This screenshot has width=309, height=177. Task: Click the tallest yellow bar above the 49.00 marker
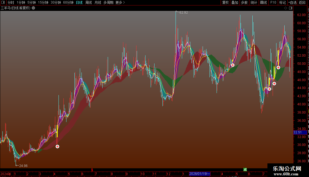click(278, 58)
